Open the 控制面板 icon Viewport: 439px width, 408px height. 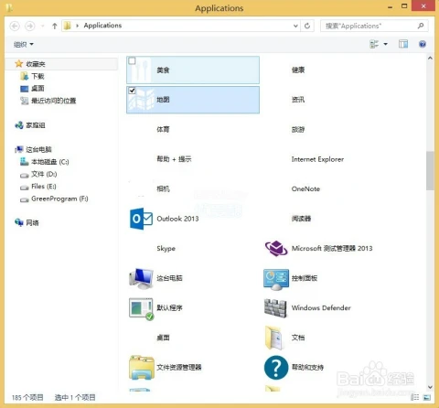[276, 279]
